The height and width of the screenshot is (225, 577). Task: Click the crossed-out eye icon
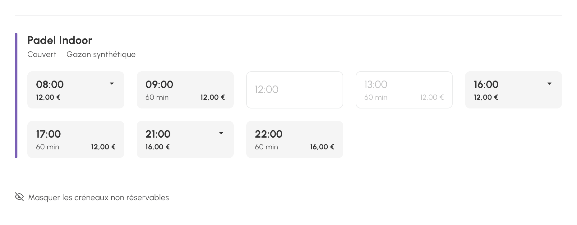tap(19, 197)
